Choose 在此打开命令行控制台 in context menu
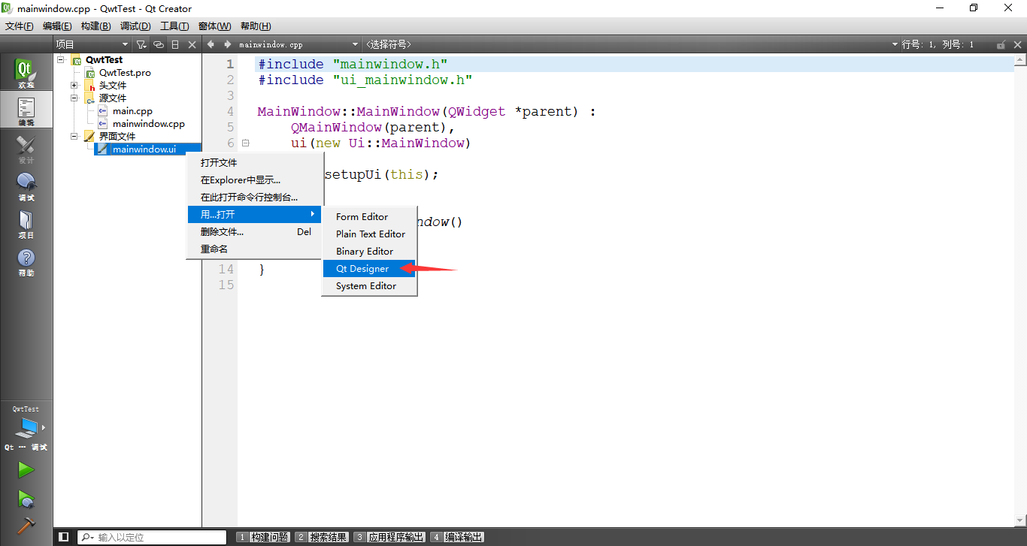This screenshot has height=546, width=1027. click(x=255, y=197)
